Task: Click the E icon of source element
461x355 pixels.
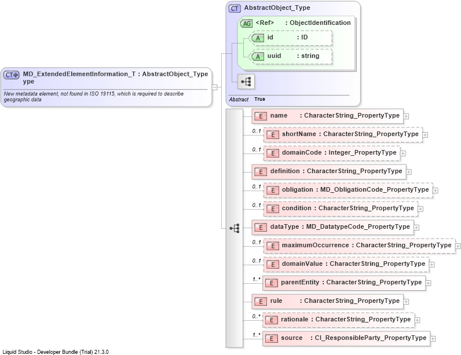Action: (272, 338)
